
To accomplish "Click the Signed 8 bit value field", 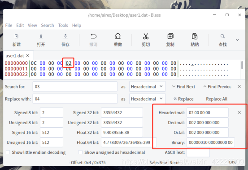I will click(52, 112).
